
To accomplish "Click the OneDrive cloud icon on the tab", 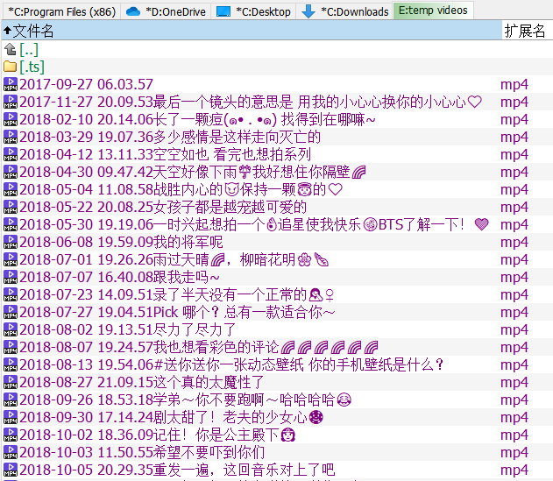I will [x=133, y=11].
